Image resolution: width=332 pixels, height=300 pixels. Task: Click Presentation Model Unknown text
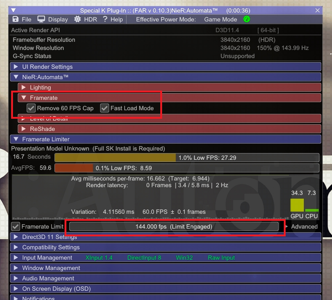pyautogui.click(x=50, y=149)
